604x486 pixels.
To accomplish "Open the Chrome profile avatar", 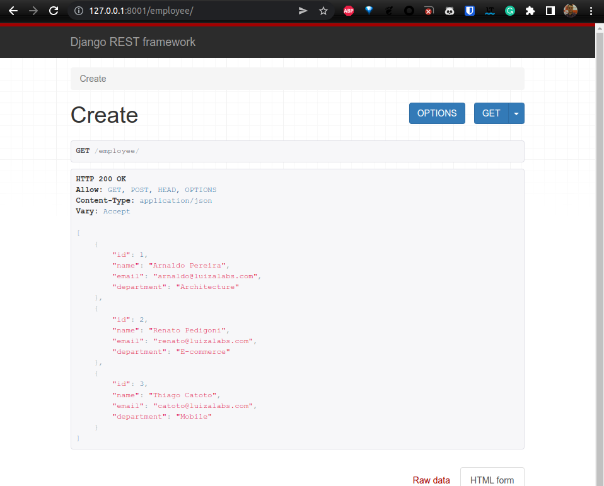I will (571, 11).
